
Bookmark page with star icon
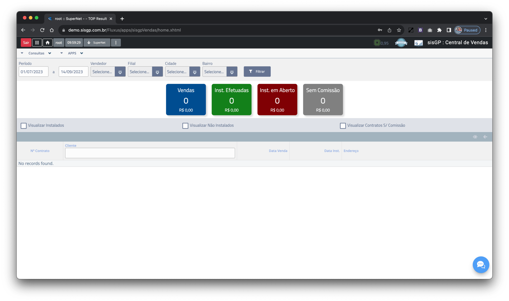pyautogui.click(x=399, y=30)
